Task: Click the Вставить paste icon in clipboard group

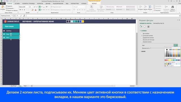Action: coord(3,7)
